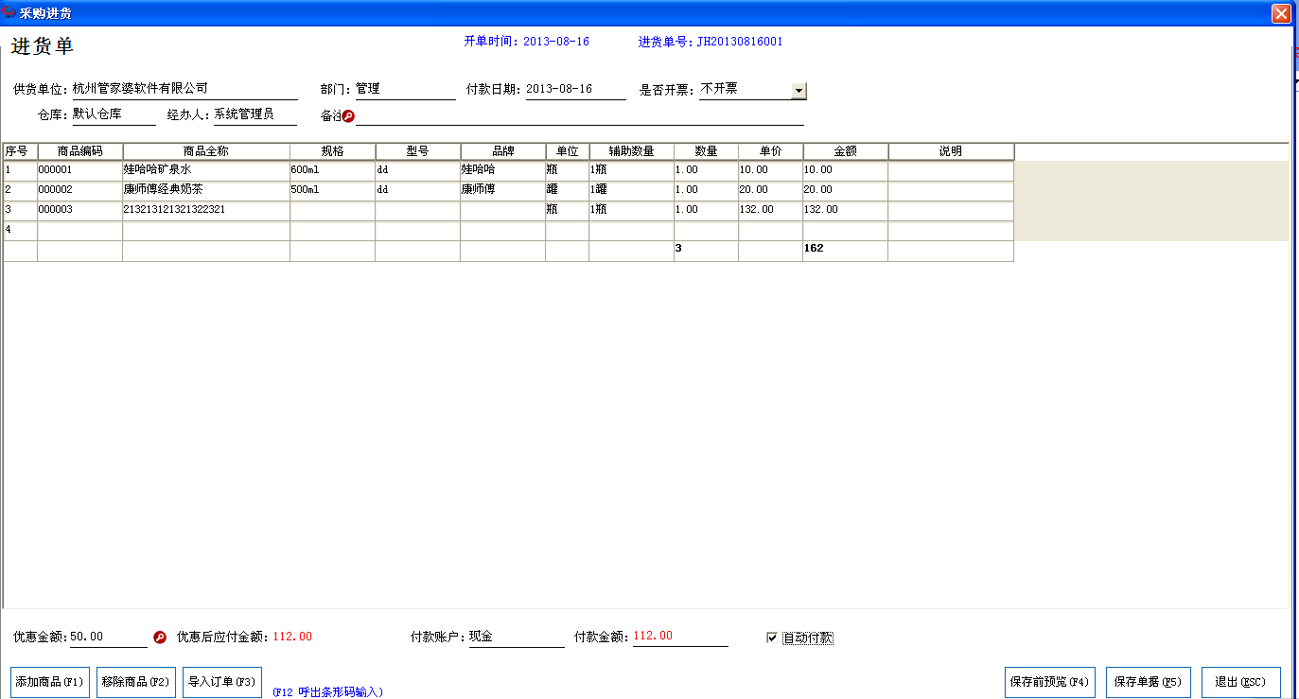This screenshot has width=1299, height=699.
Task: Click the 供货单位 field 杭州管家婆软件有限公司
Action: coord(184,89)
